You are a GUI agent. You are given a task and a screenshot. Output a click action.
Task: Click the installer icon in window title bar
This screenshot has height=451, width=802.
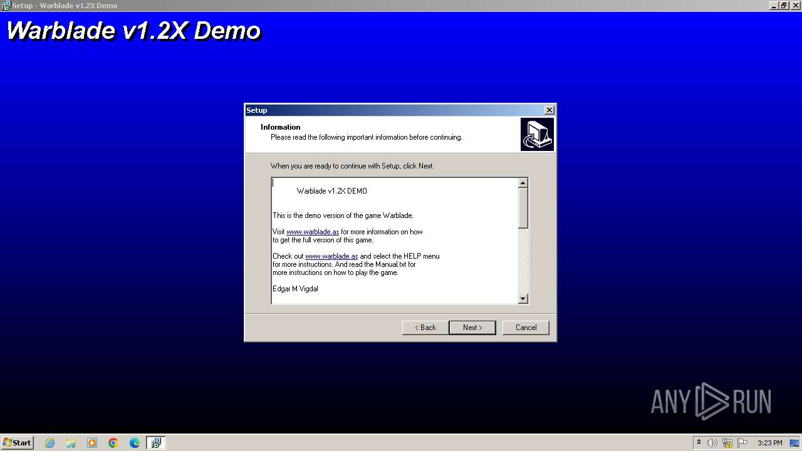[6, 6]
